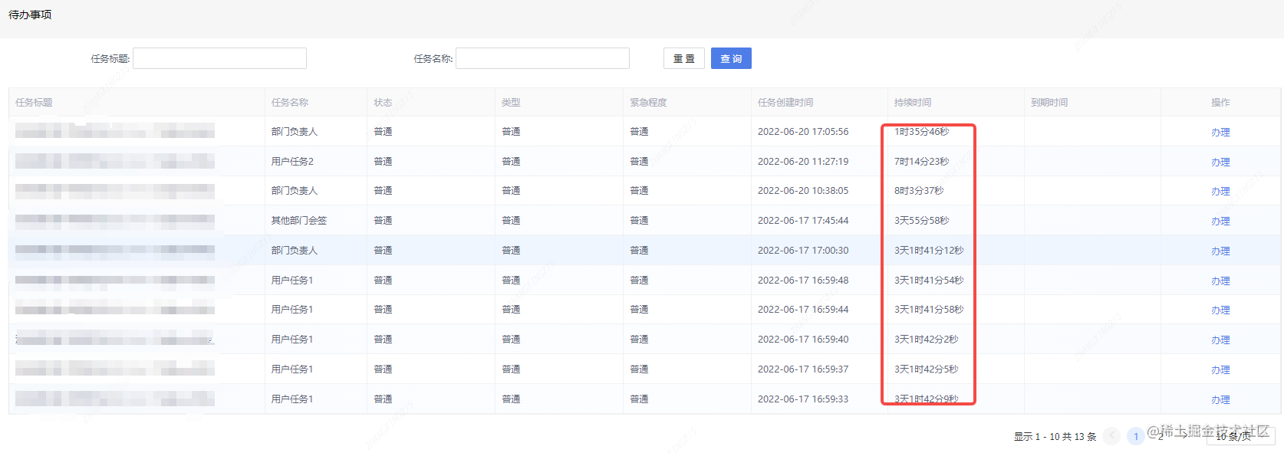This screenshot has height=453, width=1284.
Task: Open 办理 for the 其他部门会签 task row
Action: coord(1220,221)
